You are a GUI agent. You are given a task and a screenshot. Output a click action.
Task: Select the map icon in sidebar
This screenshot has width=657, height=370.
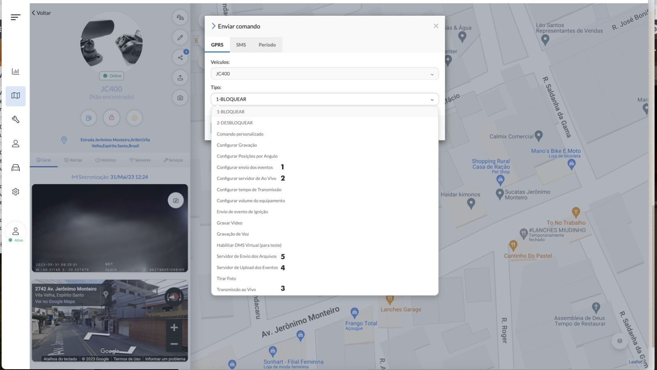[x=16, y=96]
